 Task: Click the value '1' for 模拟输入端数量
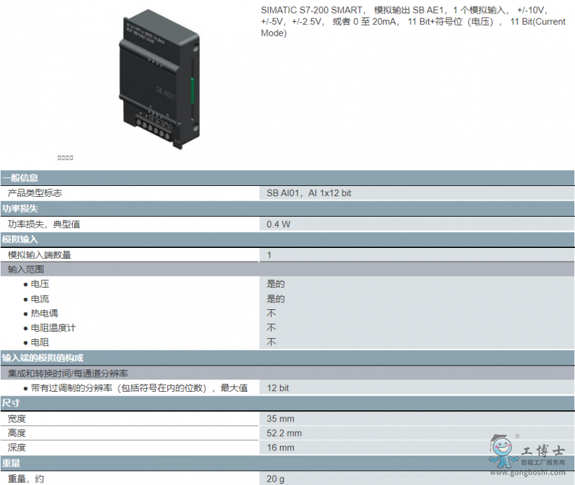pos(269,255)
